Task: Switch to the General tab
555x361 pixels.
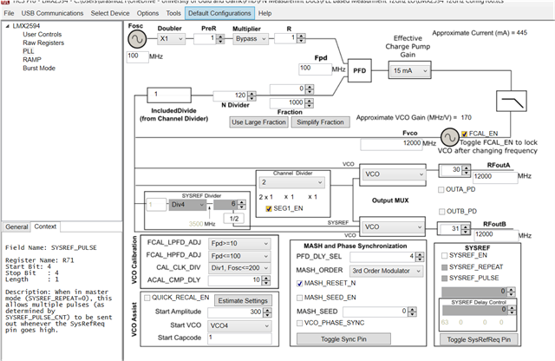Action: coord(16,226)
